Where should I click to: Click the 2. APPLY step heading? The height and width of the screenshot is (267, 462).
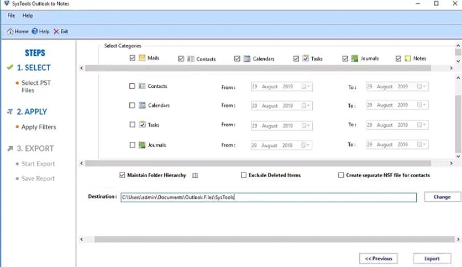tap(32, 112)
